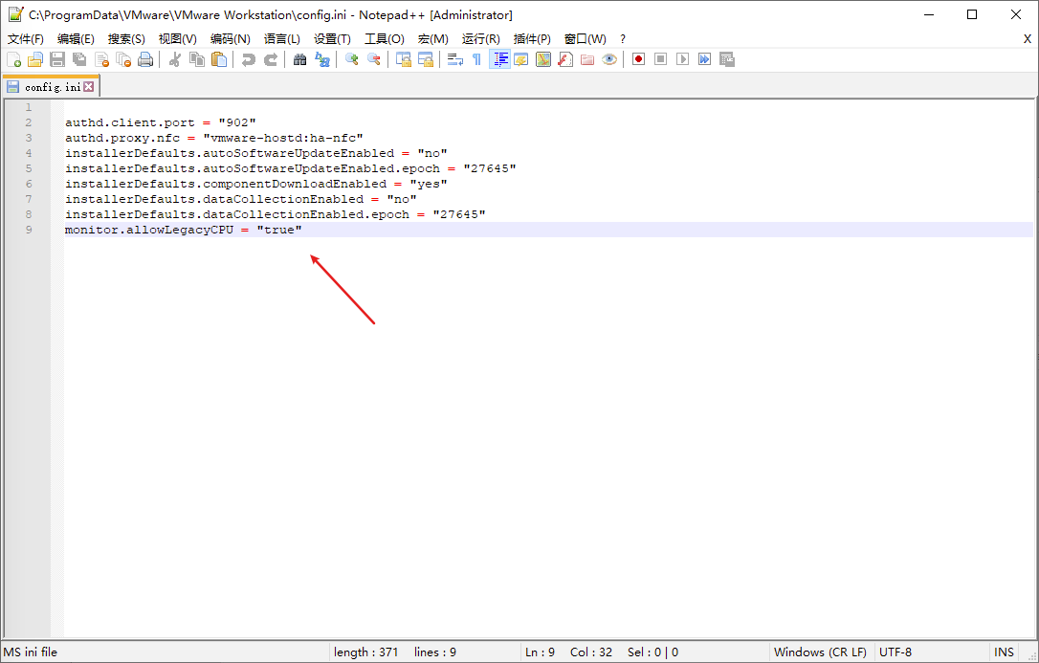Stop macro recording square icon

pos(661,59)
